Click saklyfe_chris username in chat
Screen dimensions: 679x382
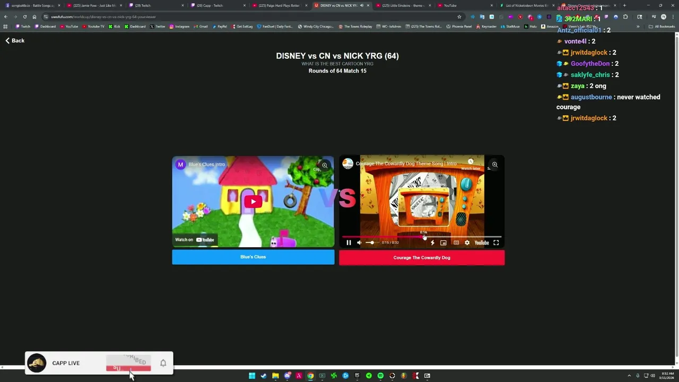590,75
